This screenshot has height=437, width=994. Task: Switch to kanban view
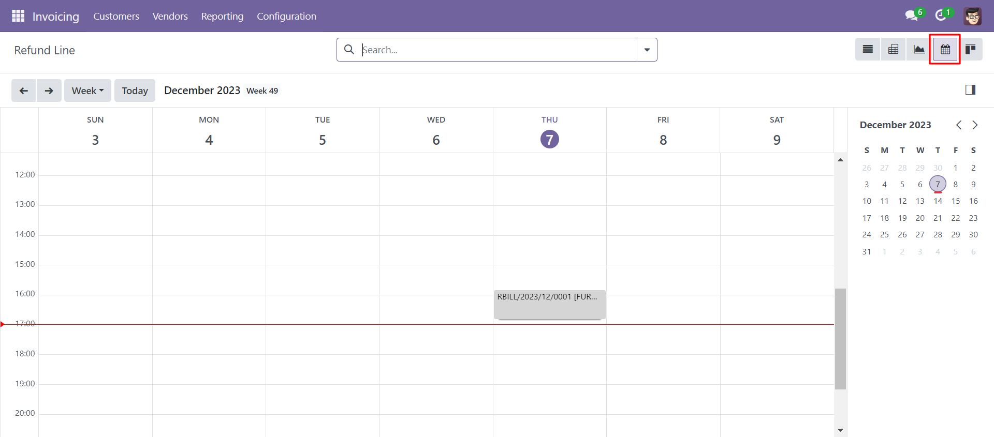pyautogui.click(x=970, y=50)
